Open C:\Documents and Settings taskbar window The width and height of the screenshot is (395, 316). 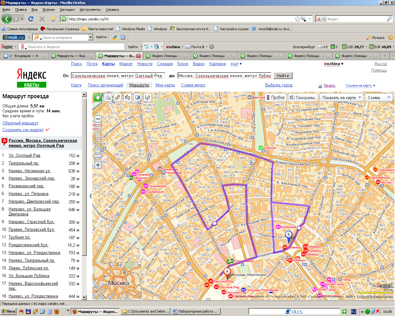tap(146, 311)
